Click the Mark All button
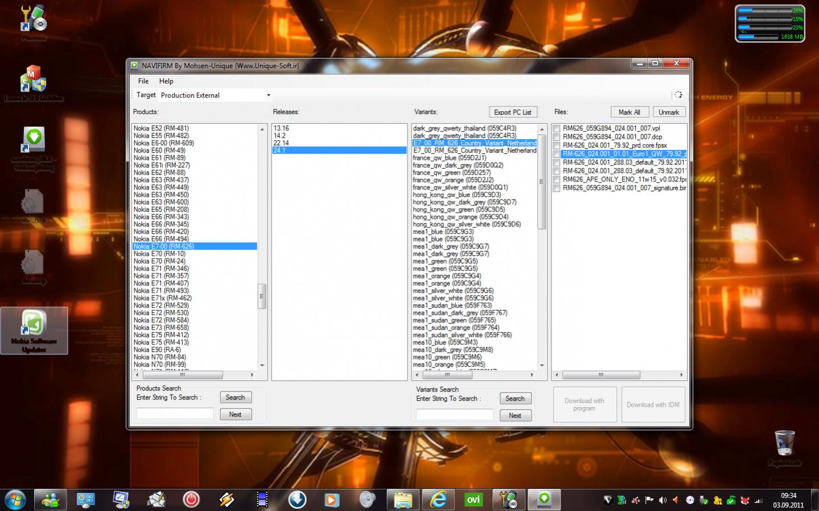This screenshot has height=511, width=819. tap(629, 112)
